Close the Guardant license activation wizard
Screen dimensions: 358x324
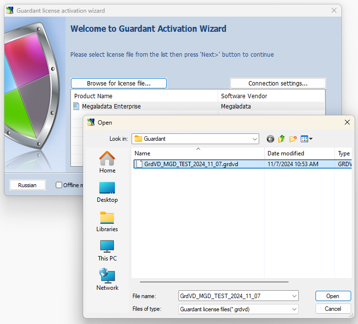click(334, 10)
